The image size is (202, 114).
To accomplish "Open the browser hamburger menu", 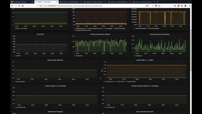I will tap(189, 6).
